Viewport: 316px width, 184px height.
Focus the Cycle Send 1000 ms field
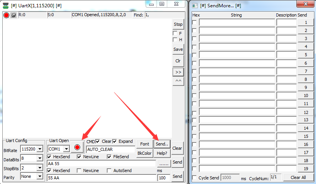[230, 177]
